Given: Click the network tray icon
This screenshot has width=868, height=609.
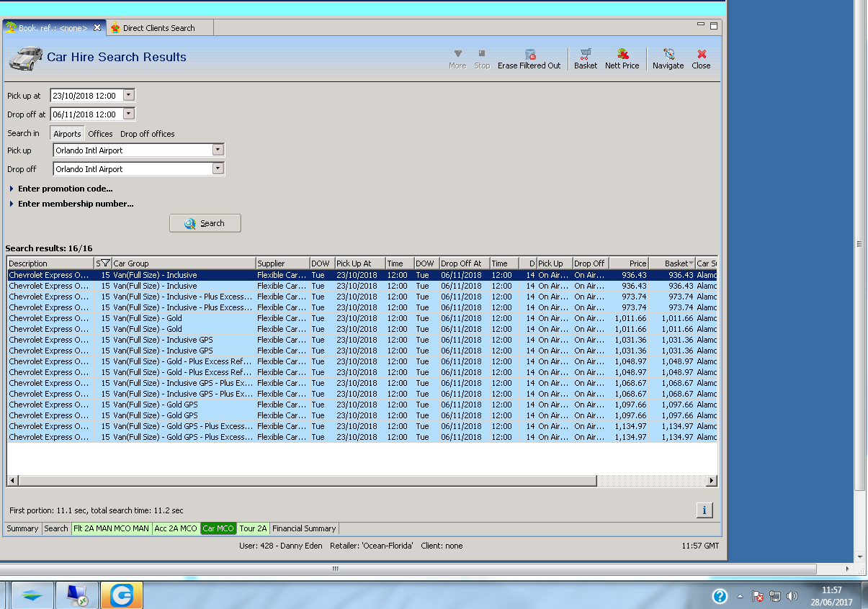Looking at the screenshot, I should (775, 596).
